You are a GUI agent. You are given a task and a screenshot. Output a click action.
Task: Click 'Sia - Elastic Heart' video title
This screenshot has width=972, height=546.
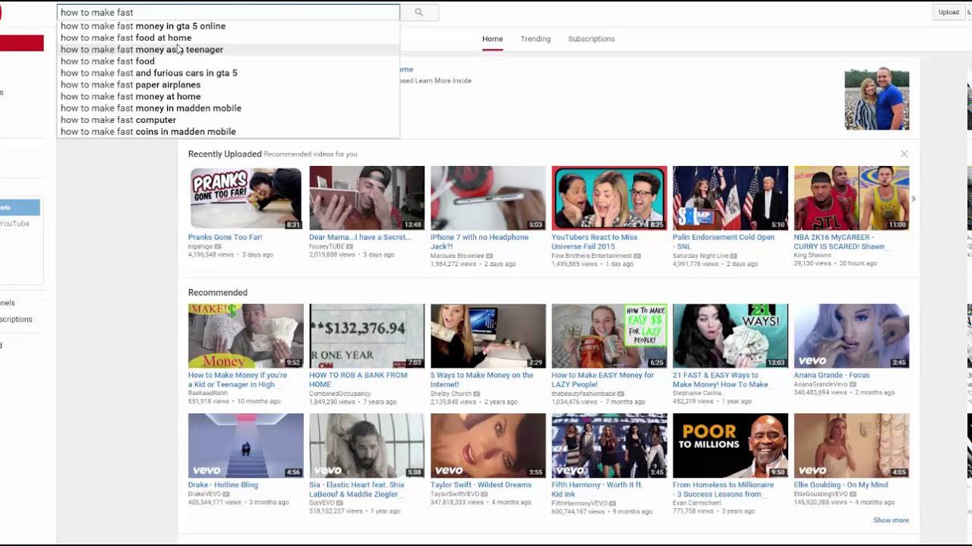click(x=357, y=489)
